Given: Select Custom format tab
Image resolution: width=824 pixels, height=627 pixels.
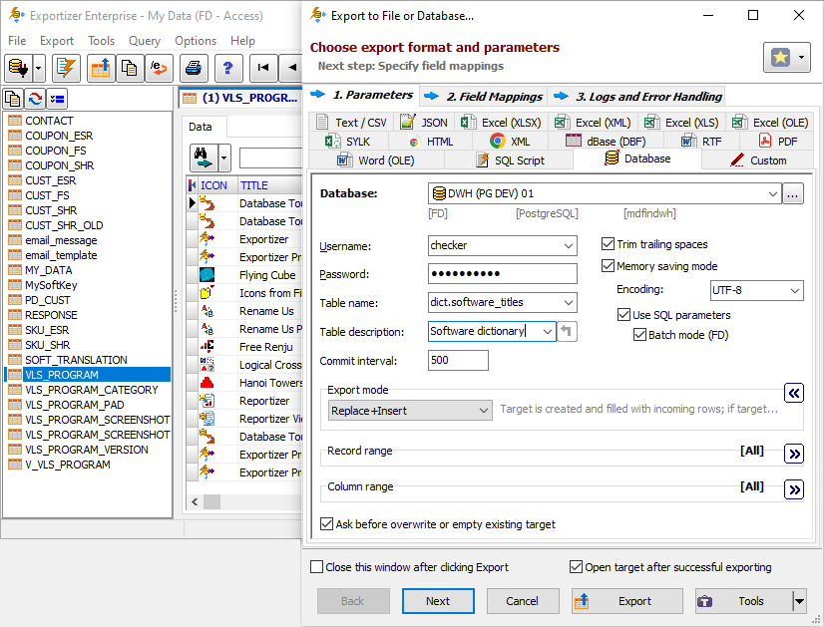Looking at the screenshot, I should point(758,160).
